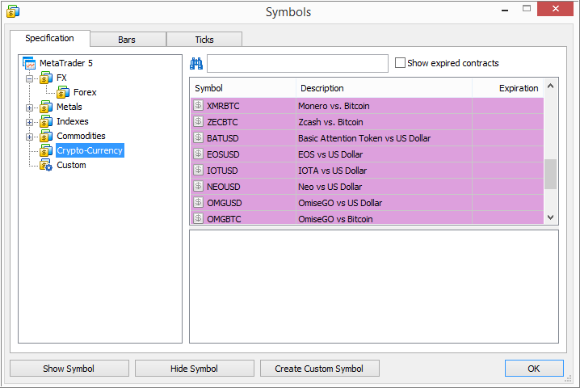Click the dollar icon beside BATUSD

(198, 137)
